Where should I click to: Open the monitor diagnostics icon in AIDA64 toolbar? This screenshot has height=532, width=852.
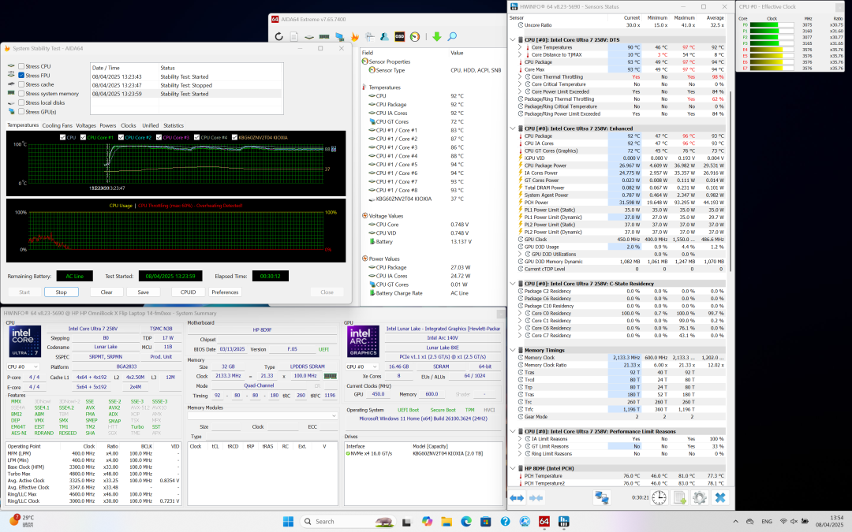pos(339,36)
